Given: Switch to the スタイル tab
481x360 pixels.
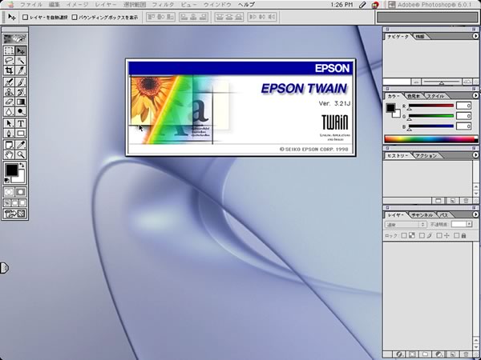Looking at the screenshot, I should (x=435, y=96).
